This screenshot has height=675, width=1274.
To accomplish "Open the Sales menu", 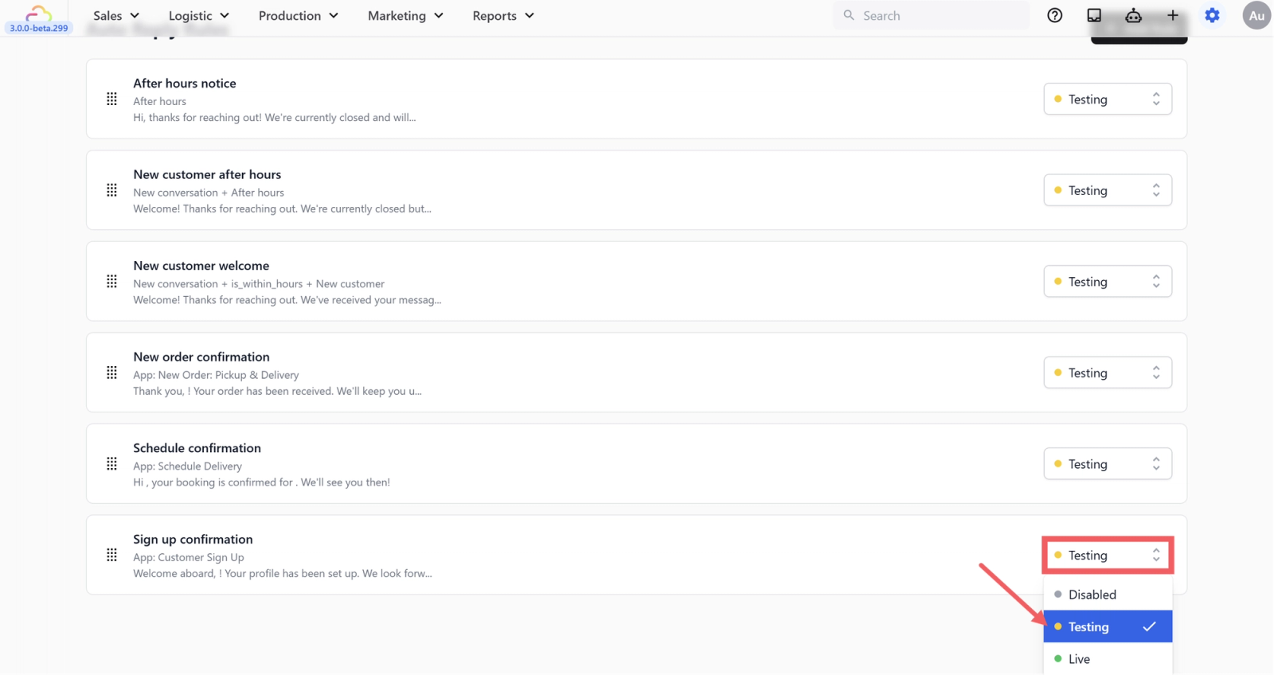I will [116, 15].
